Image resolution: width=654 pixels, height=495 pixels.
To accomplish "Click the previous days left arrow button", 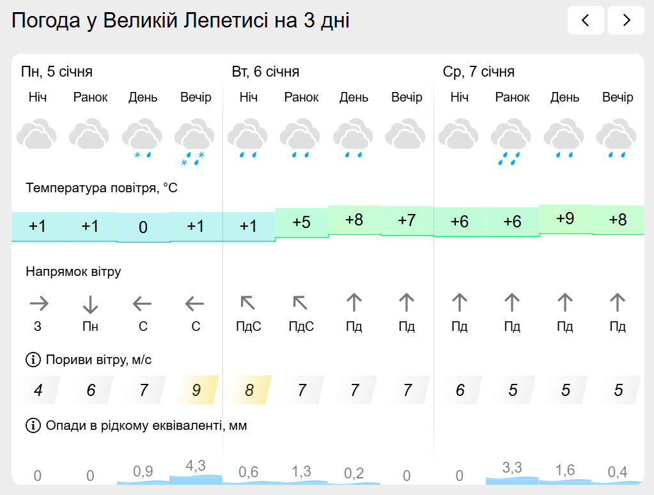I will point(586,20).
